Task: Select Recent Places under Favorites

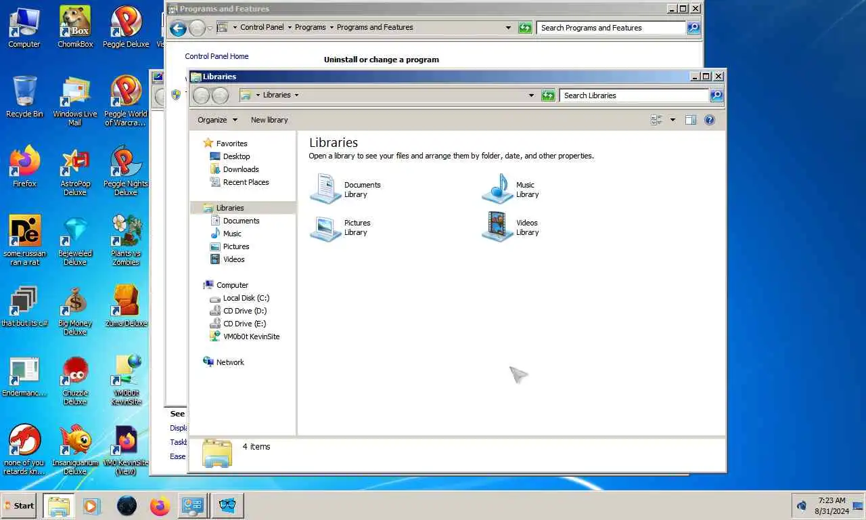Action: pyautogui.click(x=246, y=182)
